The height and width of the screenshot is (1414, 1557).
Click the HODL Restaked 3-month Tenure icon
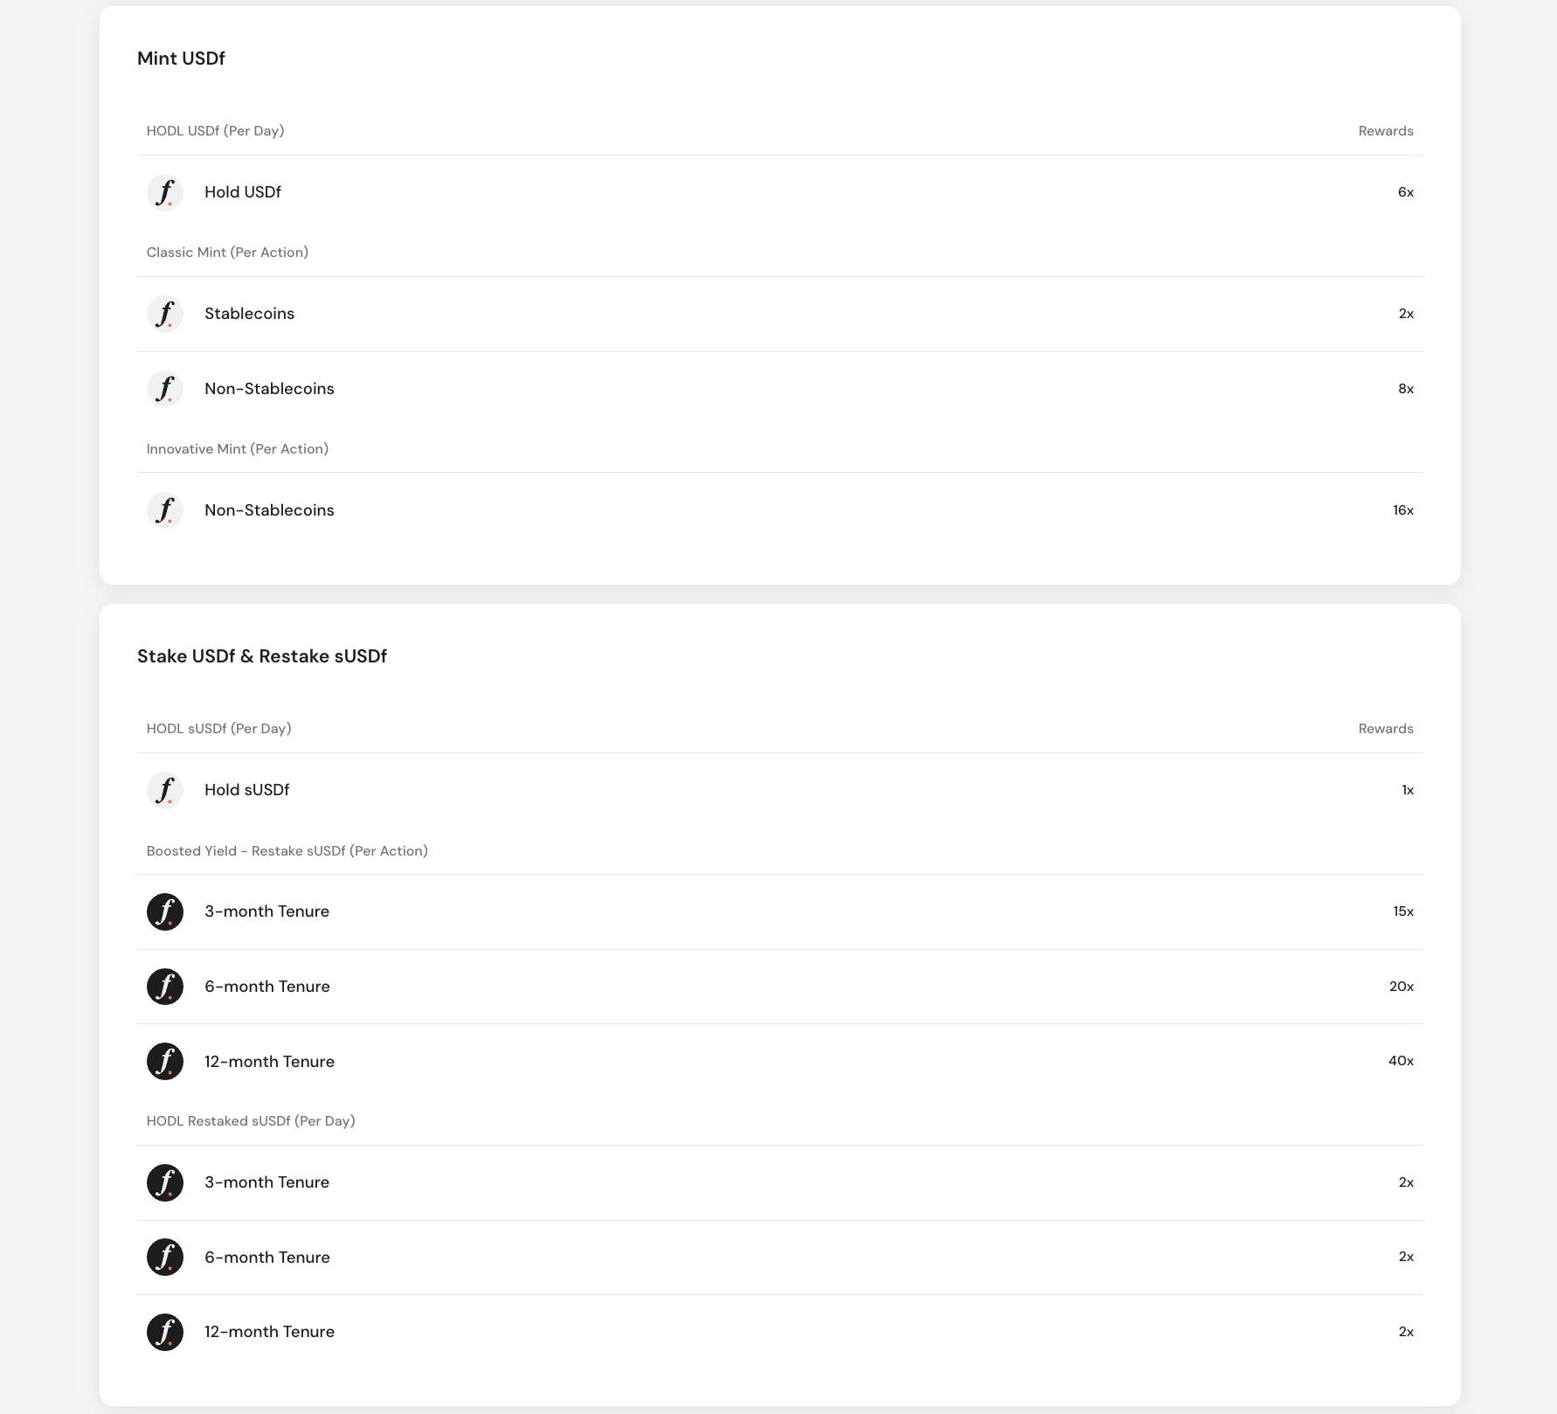[x=165, y=1182]
